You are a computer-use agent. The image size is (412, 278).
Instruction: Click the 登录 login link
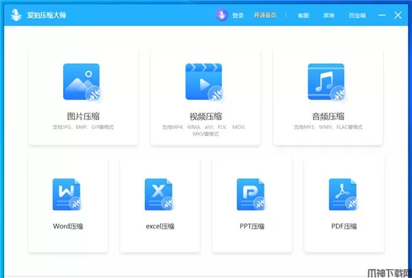coord(238,15)
